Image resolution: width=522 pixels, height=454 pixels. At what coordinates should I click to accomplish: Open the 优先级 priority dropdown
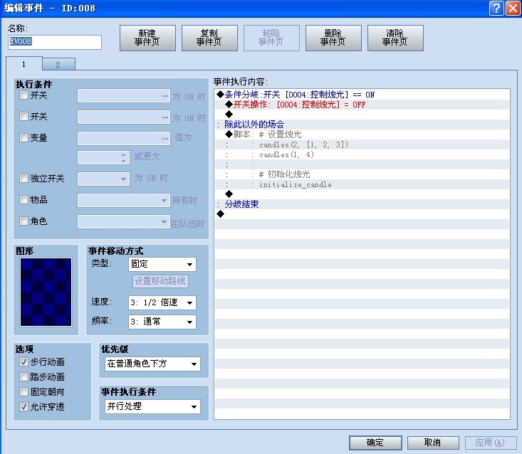(x=153, y=364)
